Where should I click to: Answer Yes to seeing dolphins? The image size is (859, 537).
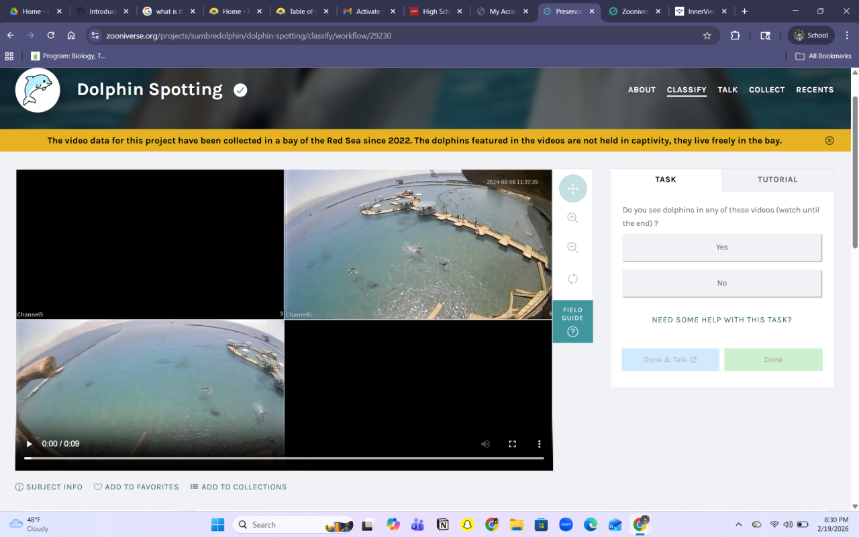[721, 247]
